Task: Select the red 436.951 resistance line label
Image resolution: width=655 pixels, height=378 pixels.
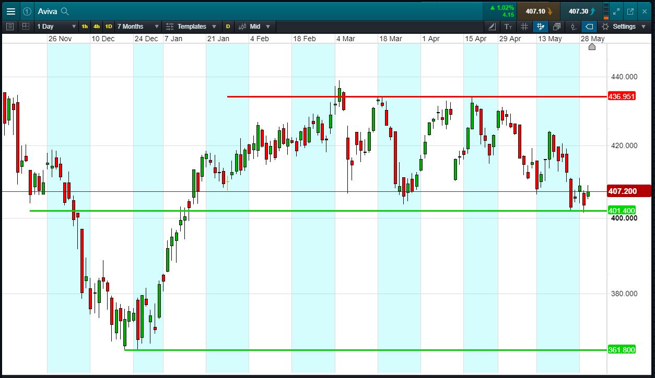Action: tap(622, 96)
